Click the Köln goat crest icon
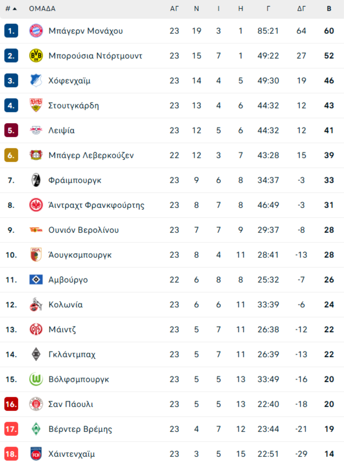The image size is (344, 464). click(x=36, y=305)
